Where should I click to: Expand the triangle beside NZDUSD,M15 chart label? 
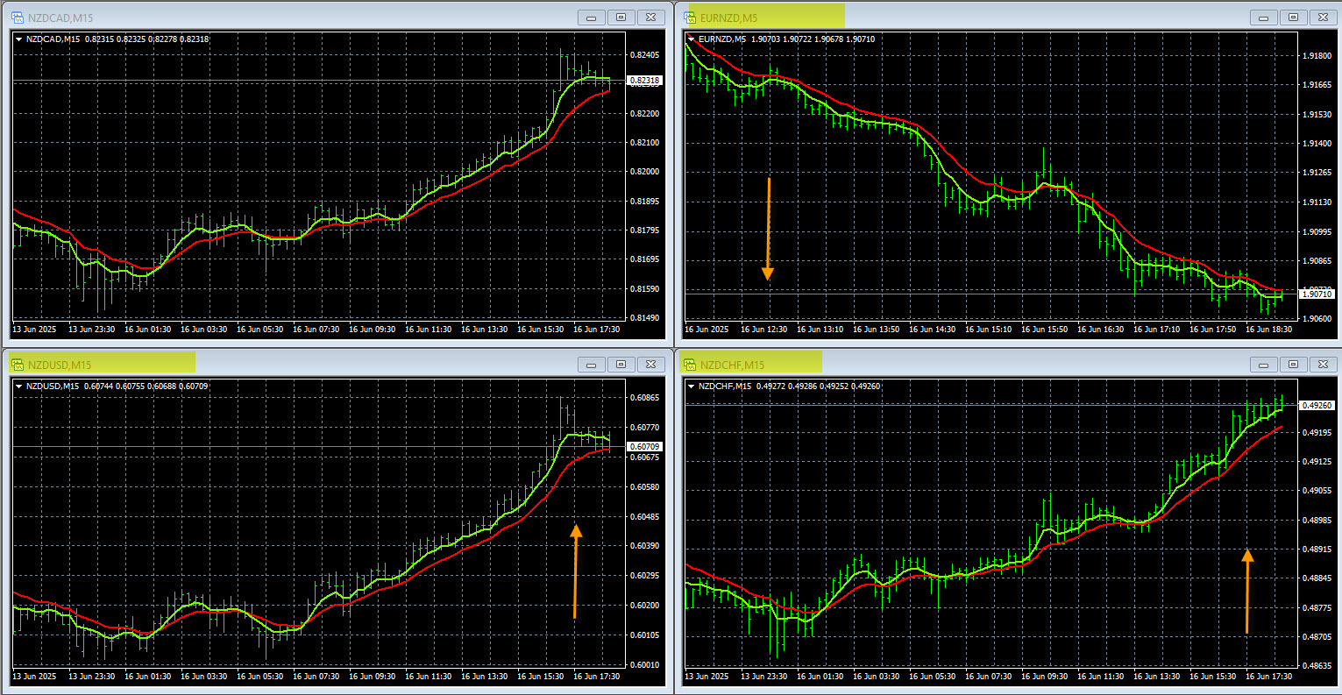pyautogui.click(x=19, y=387)
